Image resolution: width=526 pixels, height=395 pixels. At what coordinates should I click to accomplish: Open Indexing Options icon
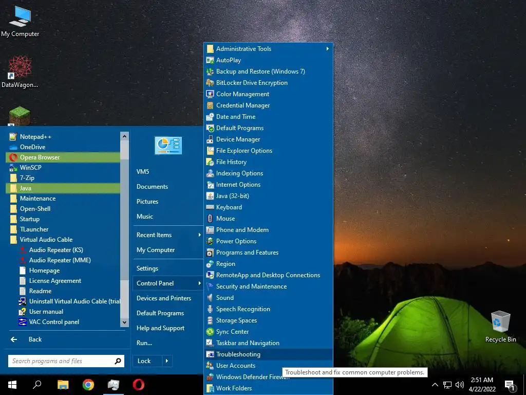coord(210,173)
